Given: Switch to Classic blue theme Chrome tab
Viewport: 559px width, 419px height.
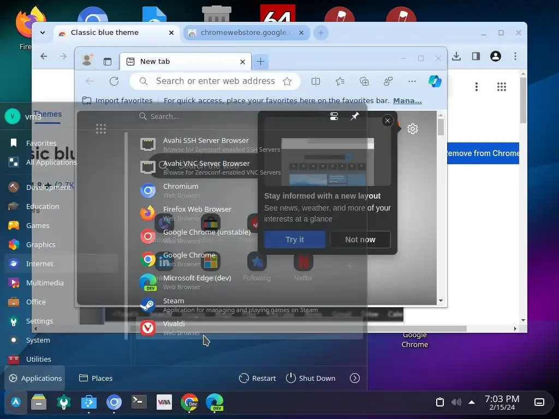Looking at the screenshot, I should point(117,32).
